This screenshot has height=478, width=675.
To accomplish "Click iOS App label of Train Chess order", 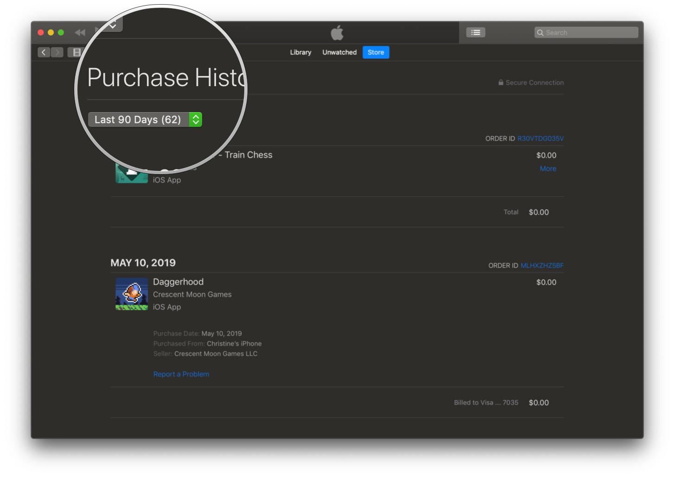I will (167, 180).
